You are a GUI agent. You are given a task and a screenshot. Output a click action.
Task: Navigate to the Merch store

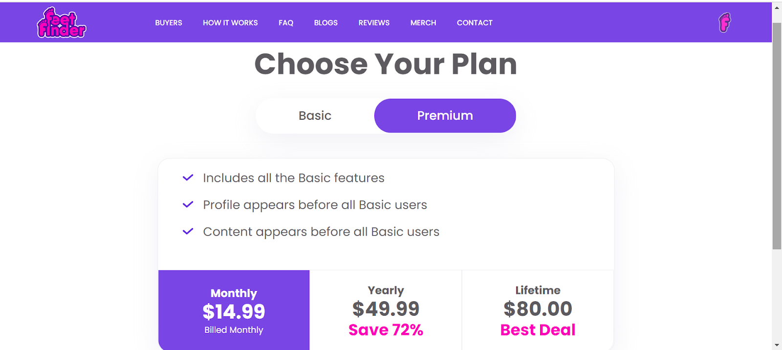pyautogui.click(x=423, y=23)
